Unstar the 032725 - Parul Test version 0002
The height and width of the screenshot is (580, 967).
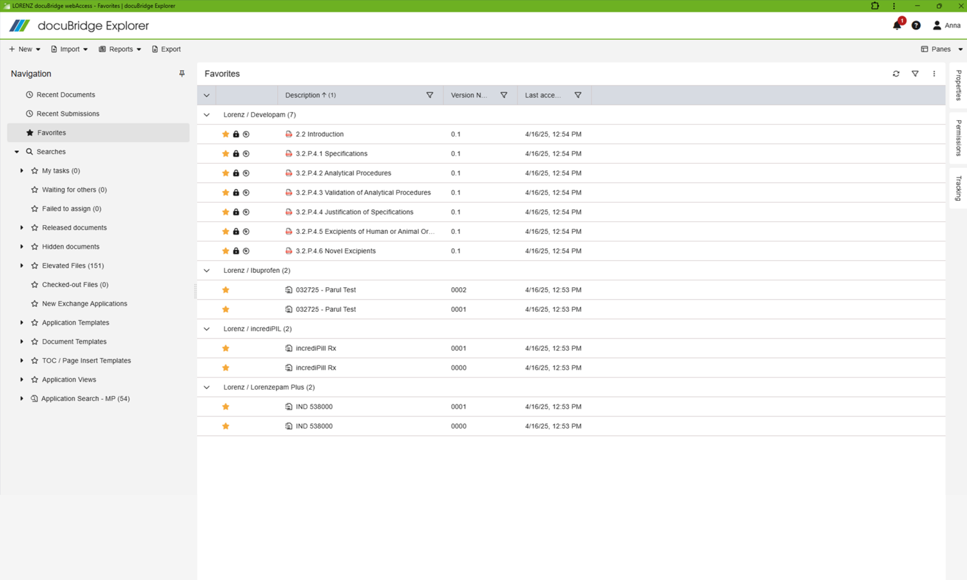tap(226, 290)
